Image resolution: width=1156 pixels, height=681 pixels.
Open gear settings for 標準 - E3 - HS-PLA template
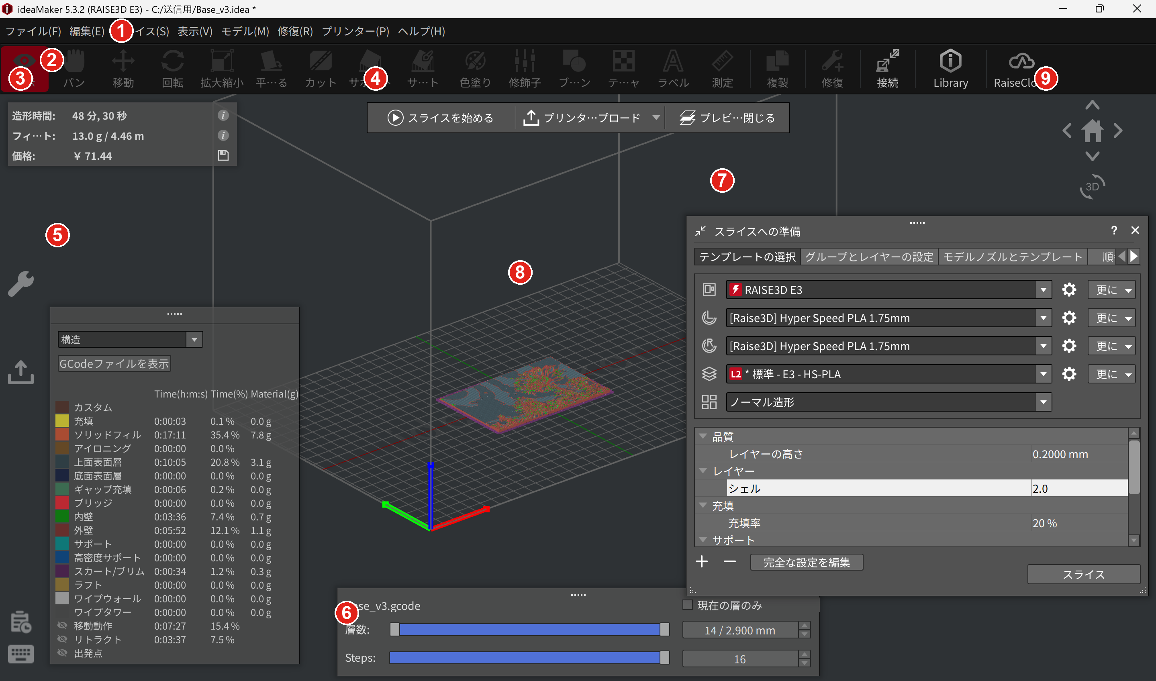click(1069, 374)
